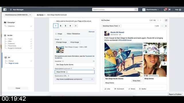184x103 pixels.
Task: Click the Crop Image button
Action: click(75, 42)
